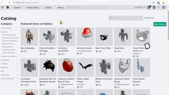
Task: Open Ninja Animation Package thumbnail
Action: [x=48, y=37]
